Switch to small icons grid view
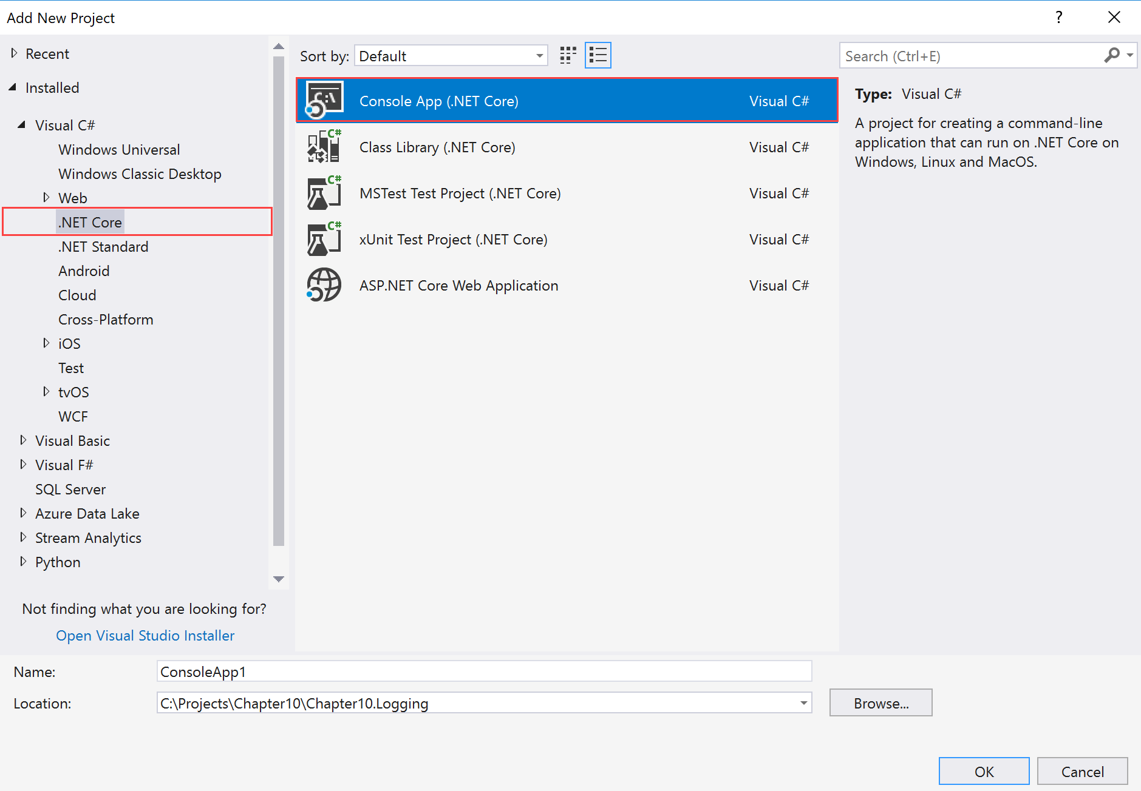 pos(568,56)
